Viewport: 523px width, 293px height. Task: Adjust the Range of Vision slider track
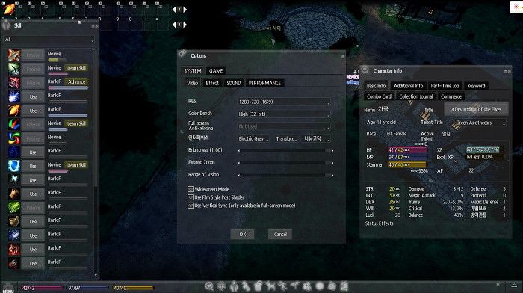coord(286,175)
